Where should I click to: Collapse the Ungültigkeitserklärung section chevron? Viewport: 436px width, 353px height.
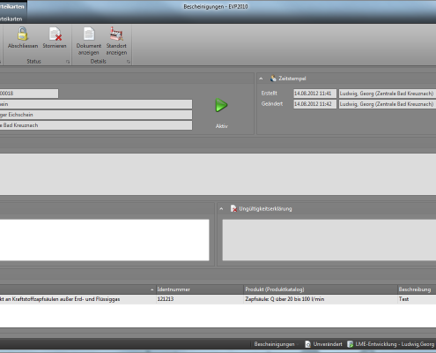click(x=221, y=209)
